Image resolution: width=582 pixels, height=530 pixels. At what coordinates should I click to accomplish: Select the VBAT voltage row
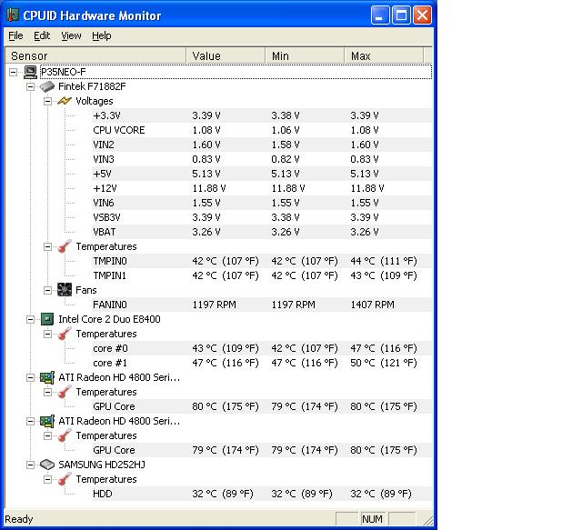(x=262, y=232)
